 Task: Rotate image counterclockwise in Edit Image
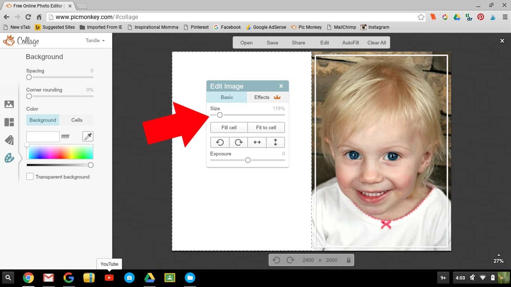tap(220, 142)
